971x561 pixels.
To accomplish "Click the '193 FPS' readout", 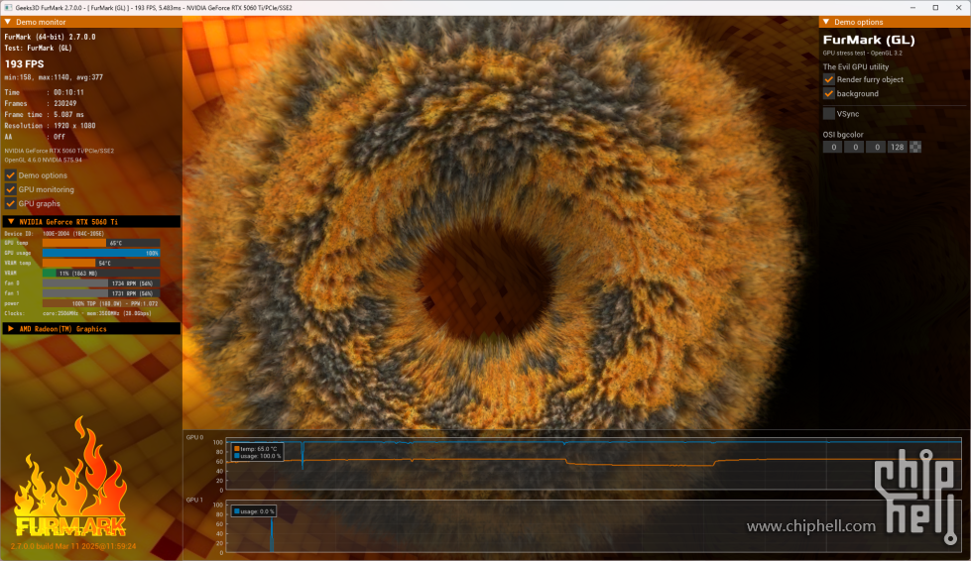I will pos(24,63).
